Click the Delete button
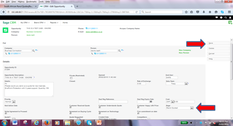Viewport: 233px width, 126px height. pos(218,48)
